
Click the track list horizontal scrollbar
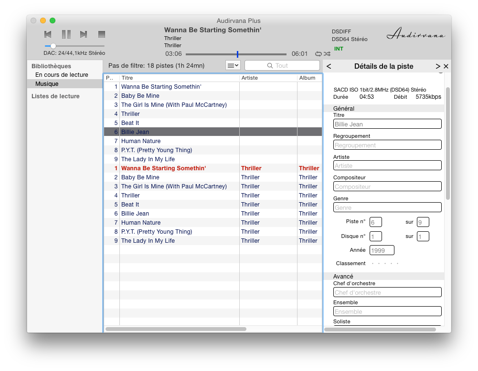pyautogui.click(x=176, y=329)
